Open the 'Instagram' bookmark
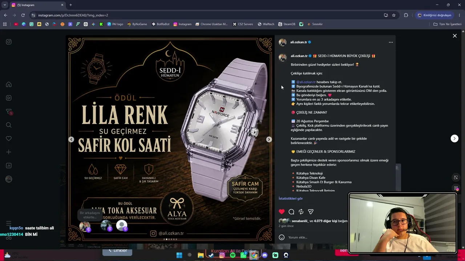This screenshot has height=261, width=465. pos(182,24)
